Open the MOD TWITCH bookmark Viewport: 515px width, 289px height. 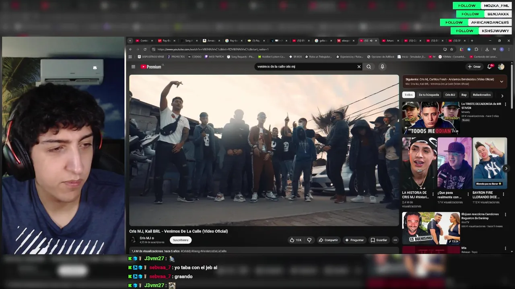(x=214, y=57)
